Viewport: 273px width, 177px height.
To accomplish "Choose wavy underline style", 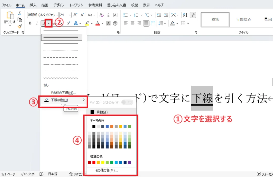I will point(61,78).
